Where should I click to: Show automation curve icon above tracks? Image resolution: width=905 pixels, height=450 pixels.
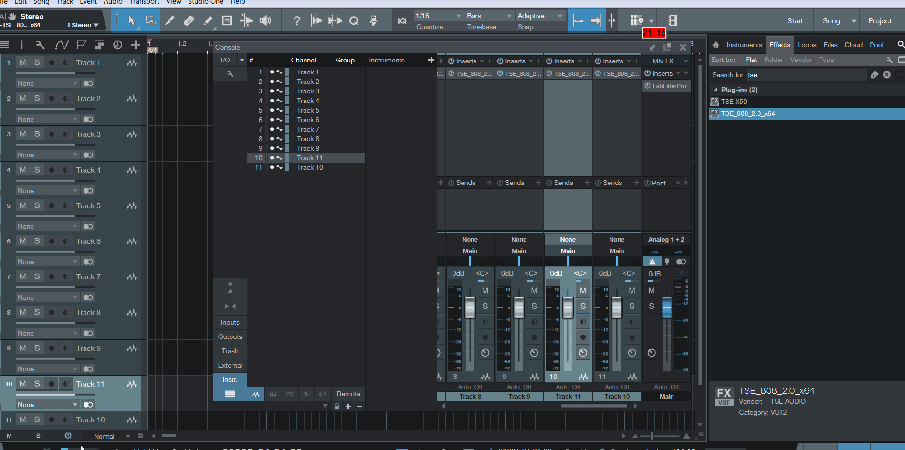coord(62,45)
